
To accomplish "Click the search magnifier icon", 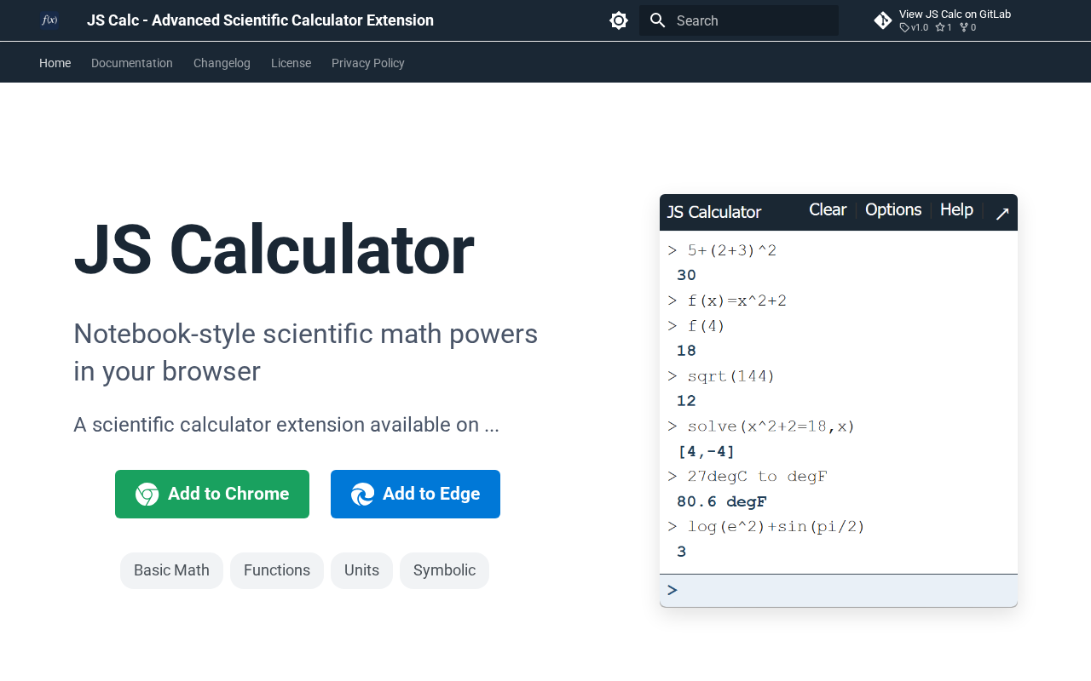I will click(x=657, y=20).
